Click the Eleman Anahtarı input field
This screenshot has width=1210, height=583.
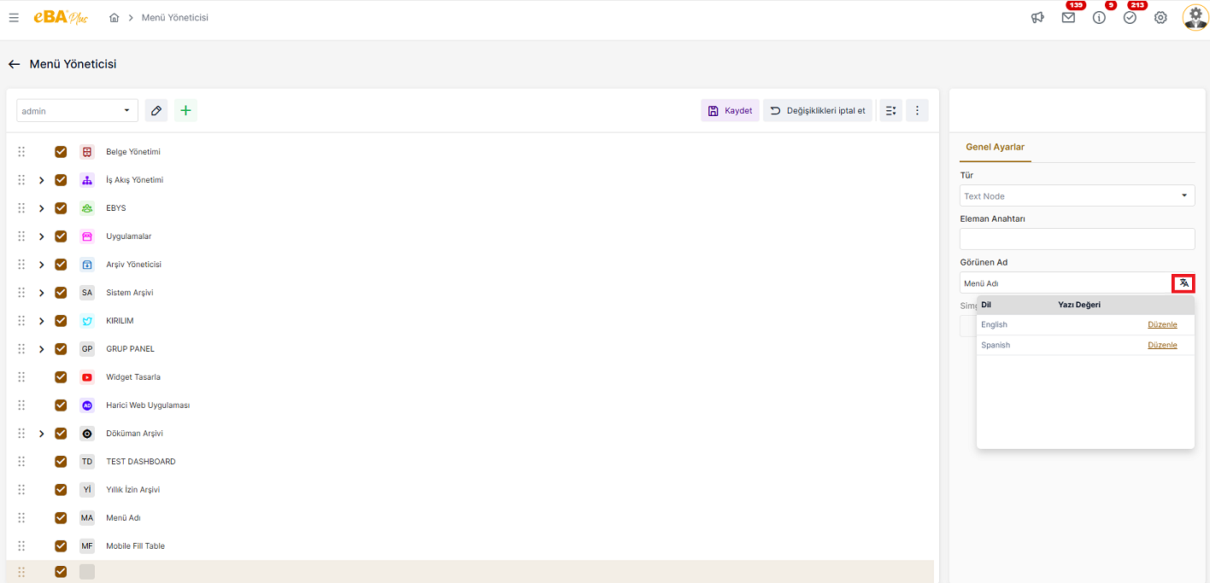click(1077, 239)
